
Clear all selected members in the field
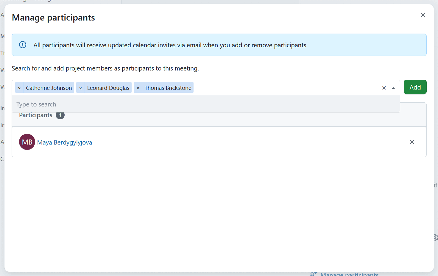click(x=384, y=88)
